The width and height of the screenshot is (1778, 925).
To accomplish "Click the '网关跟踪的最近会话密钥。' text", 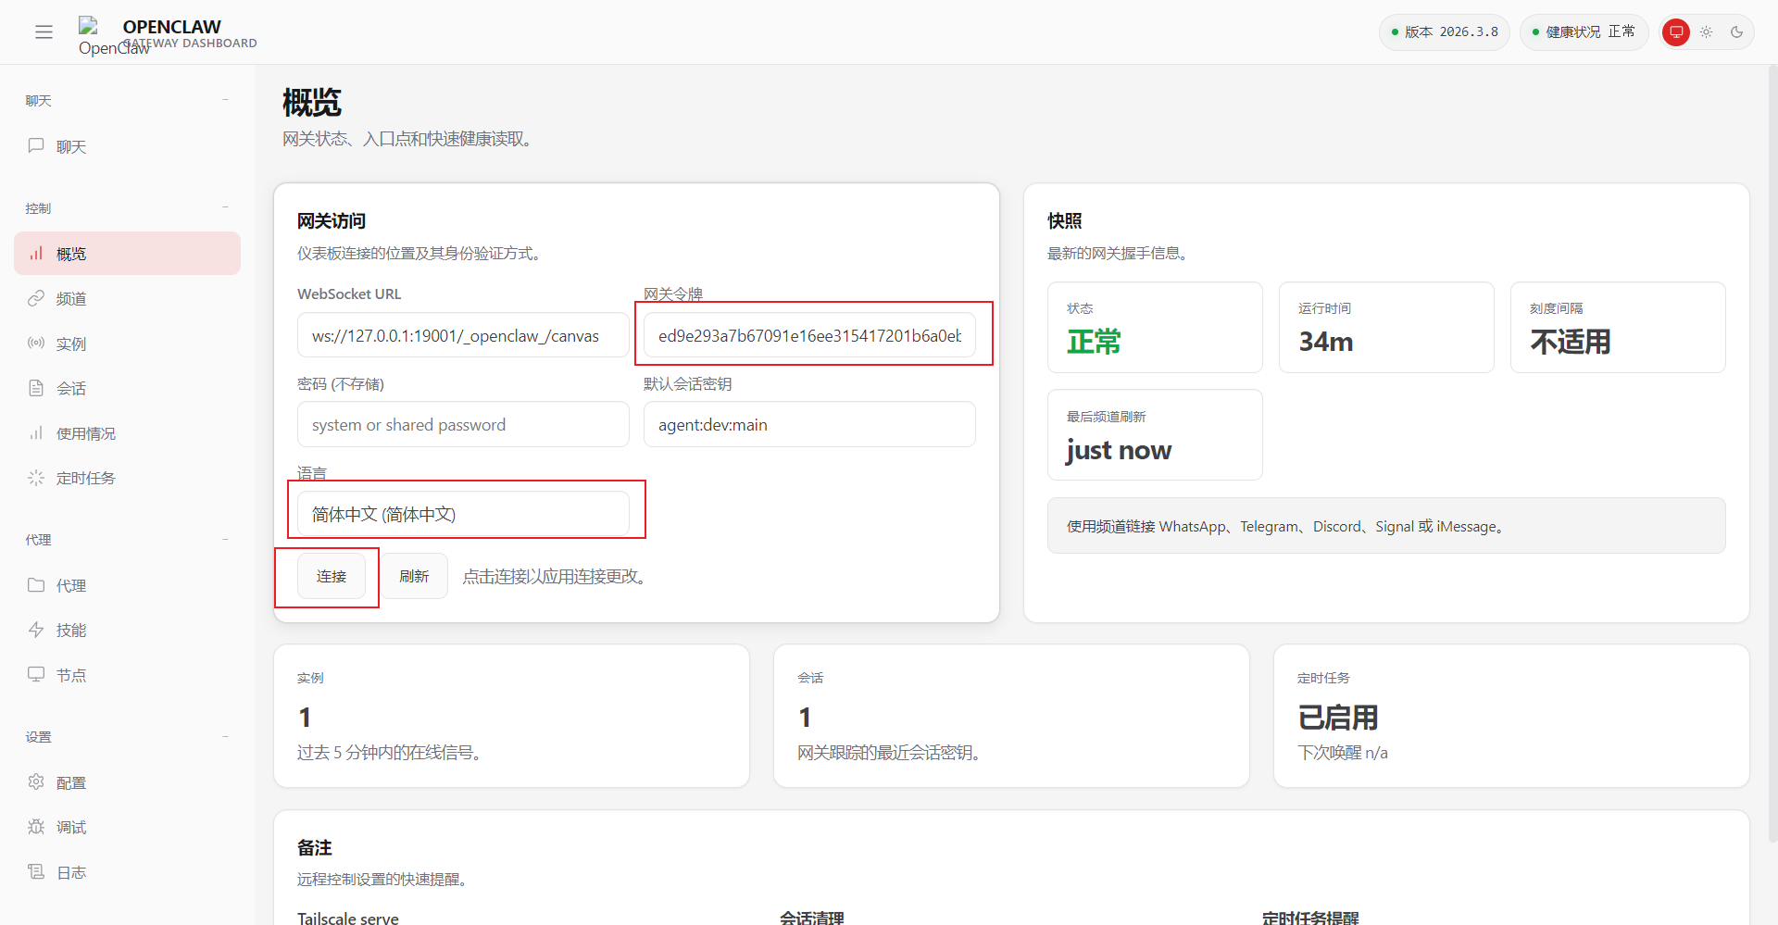I will [x=889, y=753].
